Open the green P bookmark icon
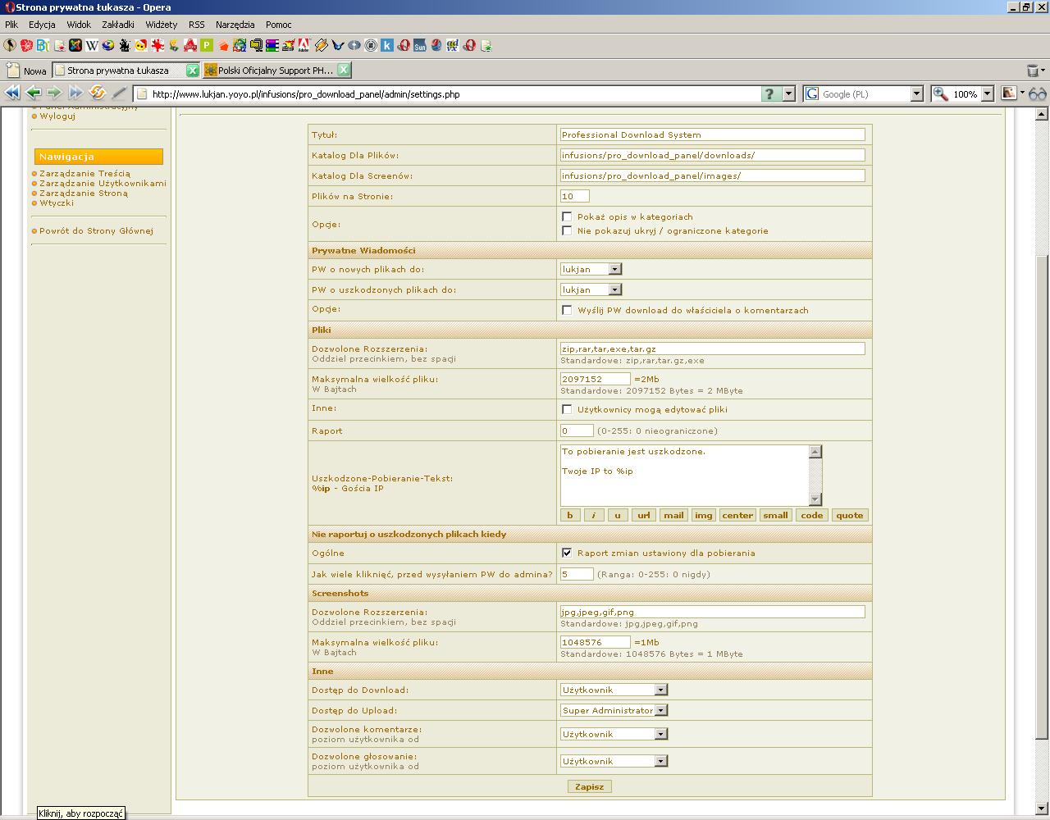The image size is (1050, 820). [207, 46]
